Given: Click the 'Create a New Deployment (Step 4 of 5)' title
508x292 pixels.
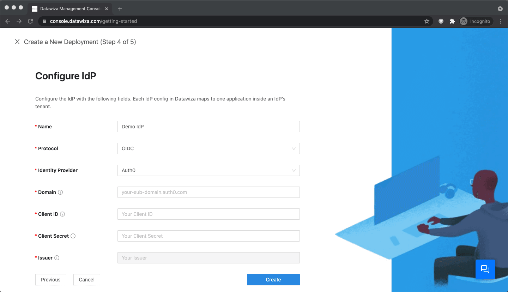Looking at the screenshot, I should tap(80, 42).
